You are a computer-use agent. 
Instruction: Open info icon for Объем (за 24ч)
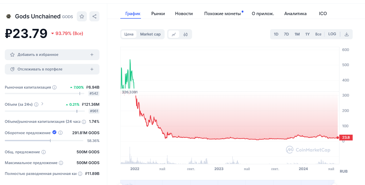(x=36, y=104)
